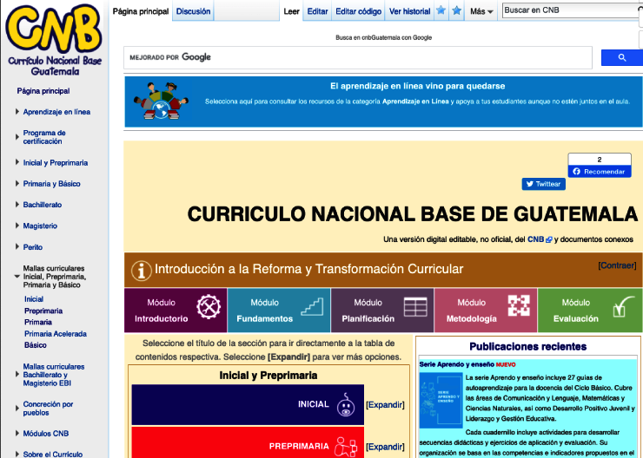Open Módulo Metodología puzzle icon
The height and width of the screenshot is (458, 643).
[519, 305]
